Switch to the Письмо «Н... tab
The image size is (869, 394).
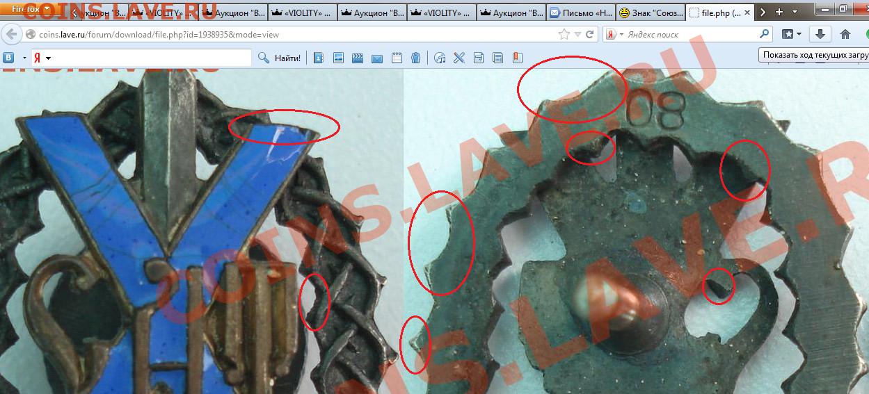pyautogui.click(x=580, y=13)
